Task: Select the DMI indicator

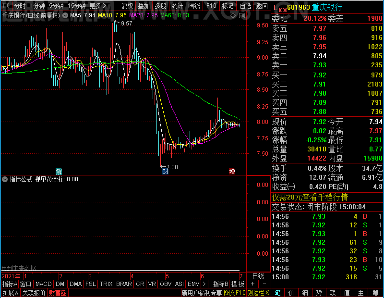Action: pyautogui.click(x=61, y=284)
